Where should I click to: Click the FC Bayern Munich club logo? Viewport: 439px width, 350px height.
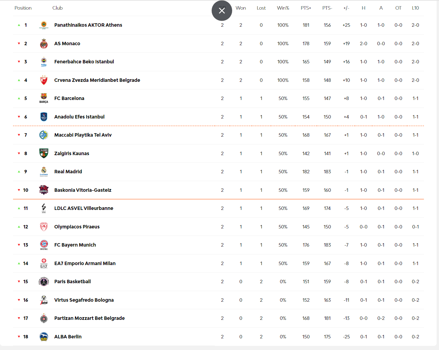click(44, 245)
